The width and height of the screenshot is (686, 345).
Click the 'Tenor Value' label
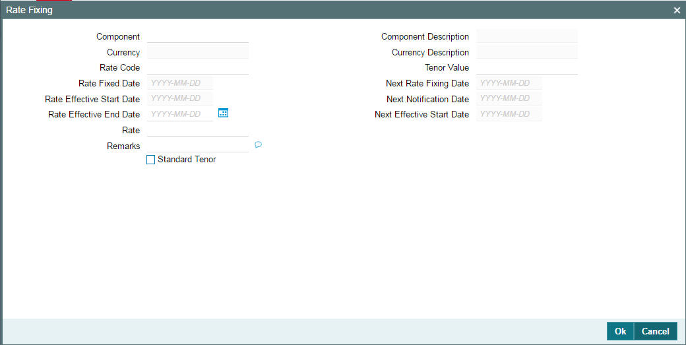pos(447,67)
